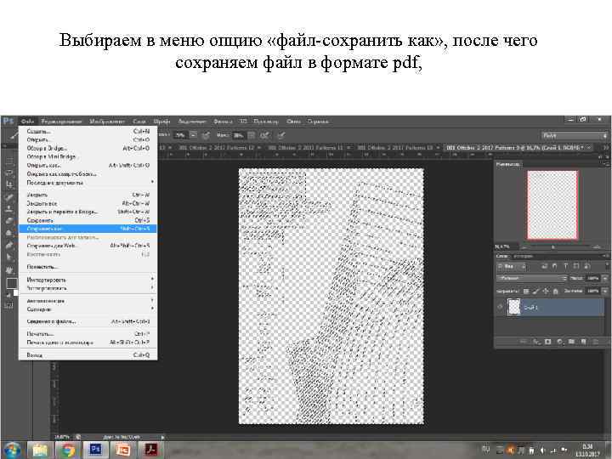Toggle lock transparent pixels
Viewport: 612px width, 459px height.
tap(526, 291)
